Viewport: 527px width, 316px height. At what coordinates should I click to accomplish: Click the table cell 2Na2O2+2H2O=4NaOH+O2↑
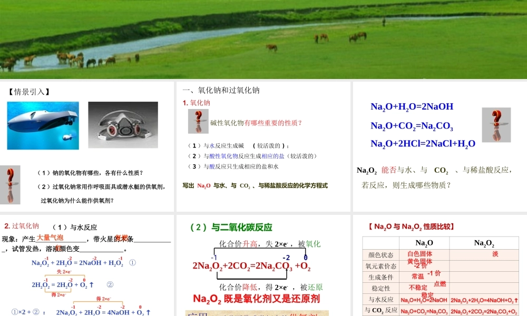(484, 300)
